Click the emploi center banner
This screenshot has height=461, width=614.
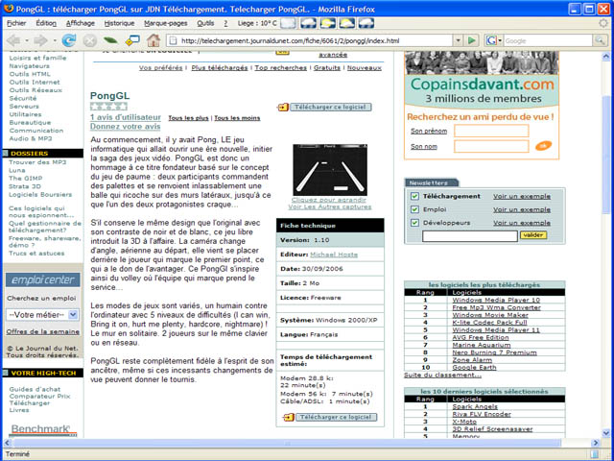(42, 279)
